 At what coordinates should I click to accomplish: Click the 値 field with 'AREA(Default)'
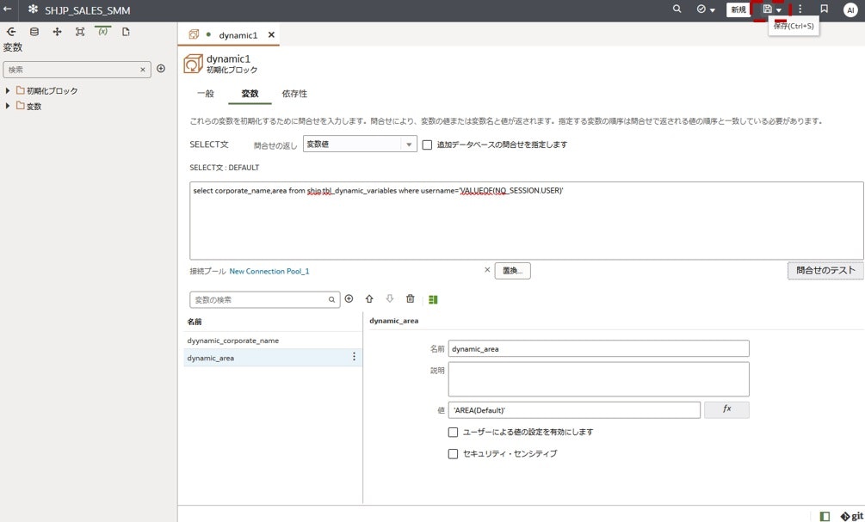click(574, 410)
